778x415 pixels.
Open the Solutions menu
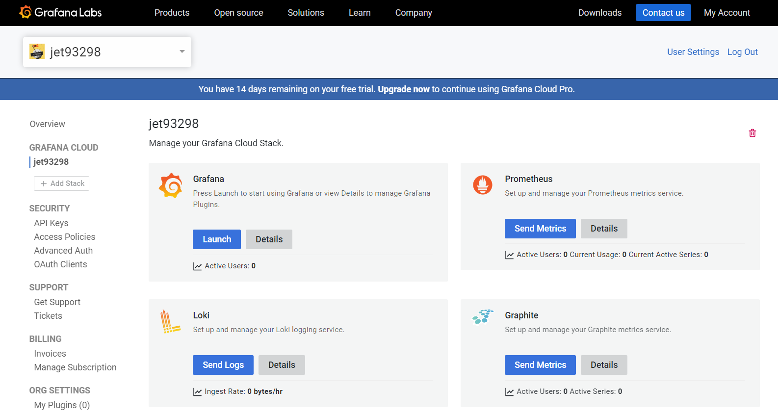click(x=306, y=13)
